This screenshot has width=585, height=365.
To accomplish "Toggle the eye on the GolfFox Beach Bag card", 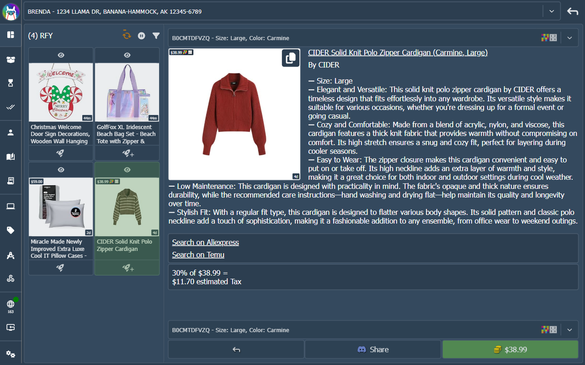I will pyautogui.click(x=127, y=55).
